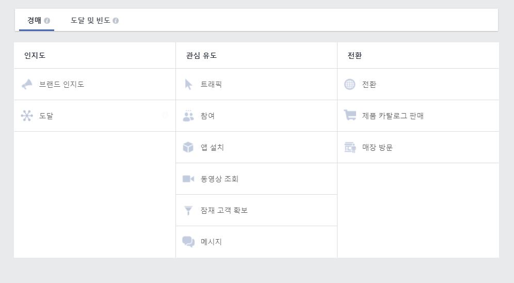Click the chat bubbles icon for 메시지
This screenshot has width=514, height=283.
pos(188,242)
